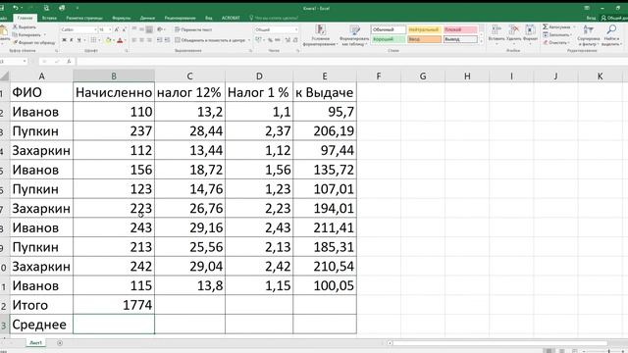Toggle Underline (Ч) formatting
This screenshot has width=628, height=353.
pyautogui.click(x=78, y=40)
